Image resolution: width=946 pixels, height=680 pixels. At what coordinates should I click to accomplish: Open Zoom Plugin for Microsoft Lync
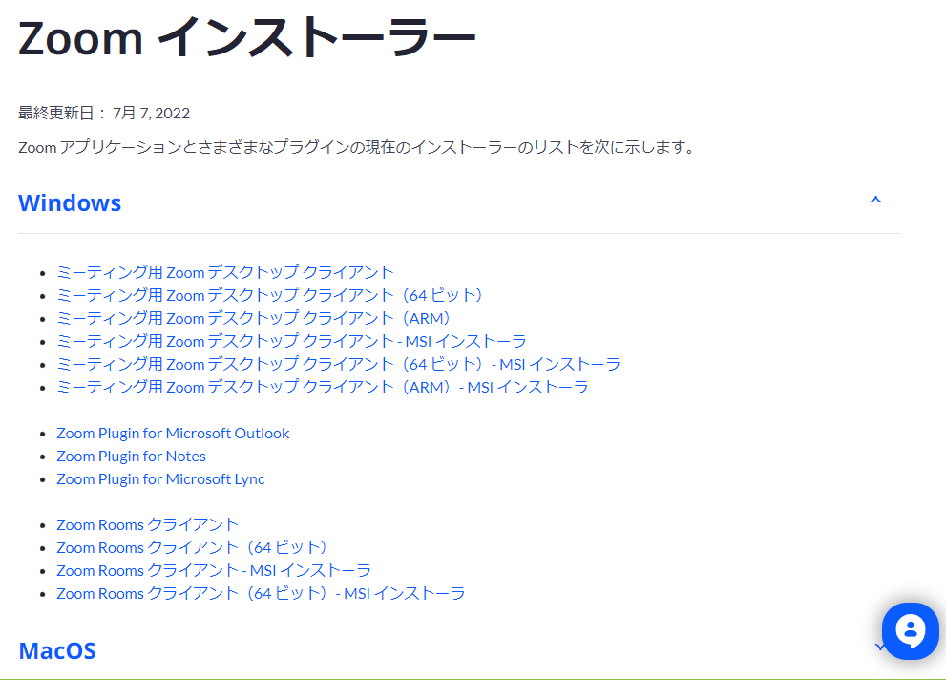pyautogui.click(x=160, y=478)
